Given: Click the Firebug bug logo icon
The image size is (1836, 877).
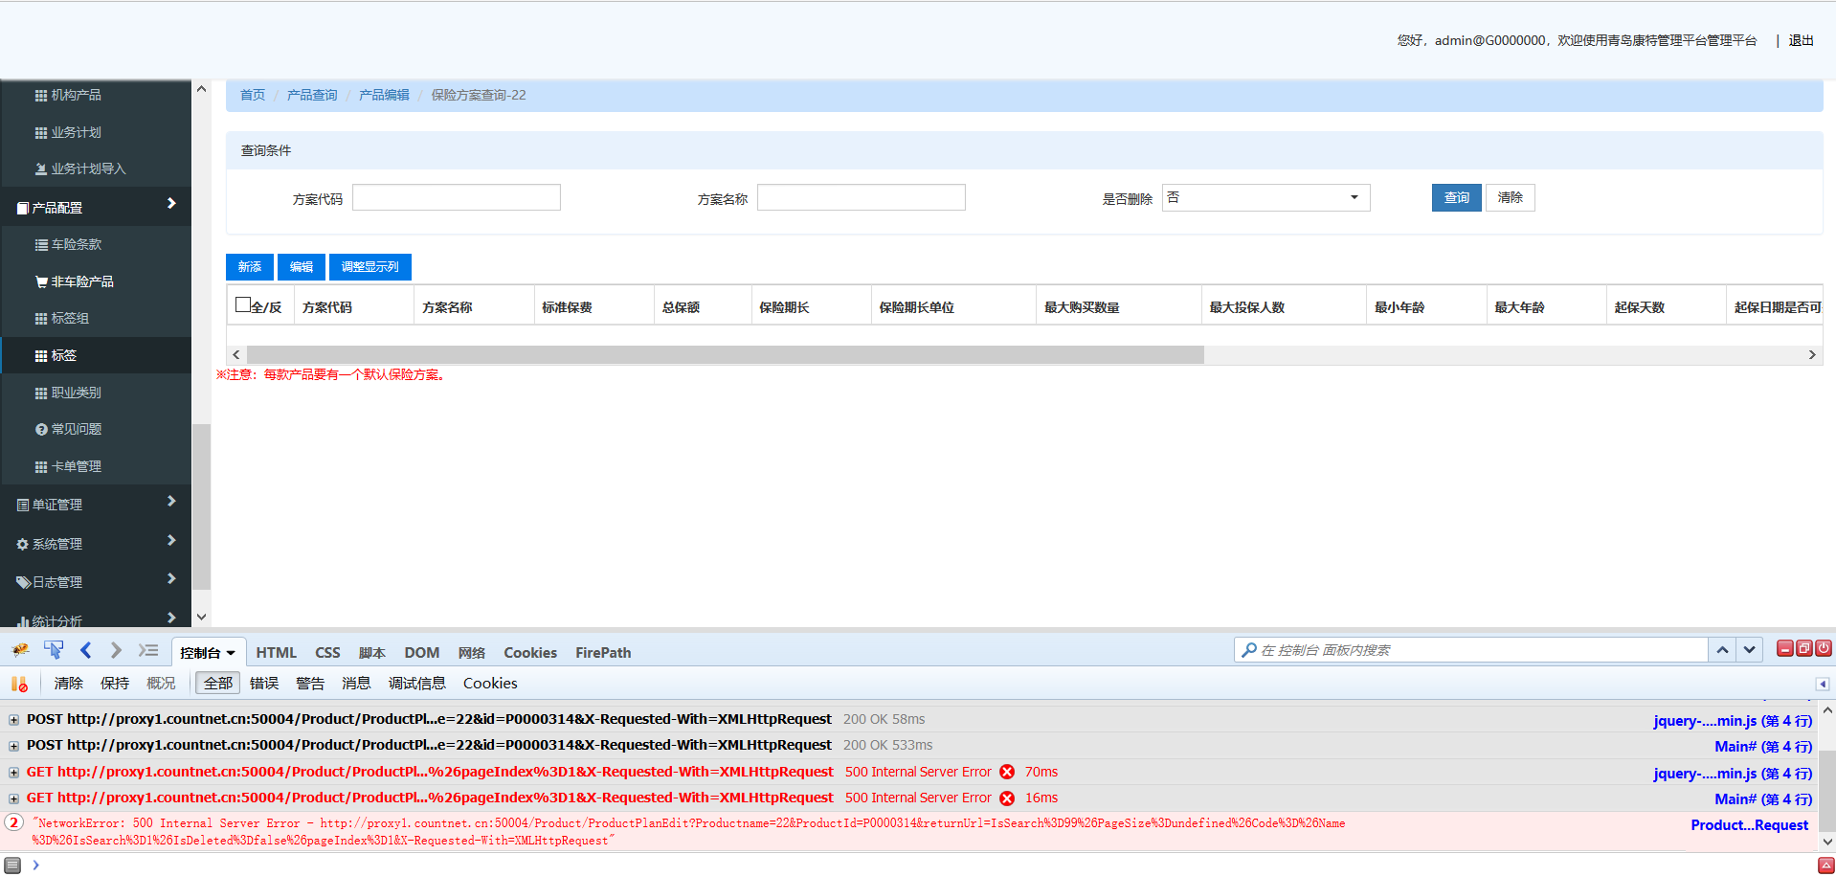Looking at the screenshot, I should [20, 651].
